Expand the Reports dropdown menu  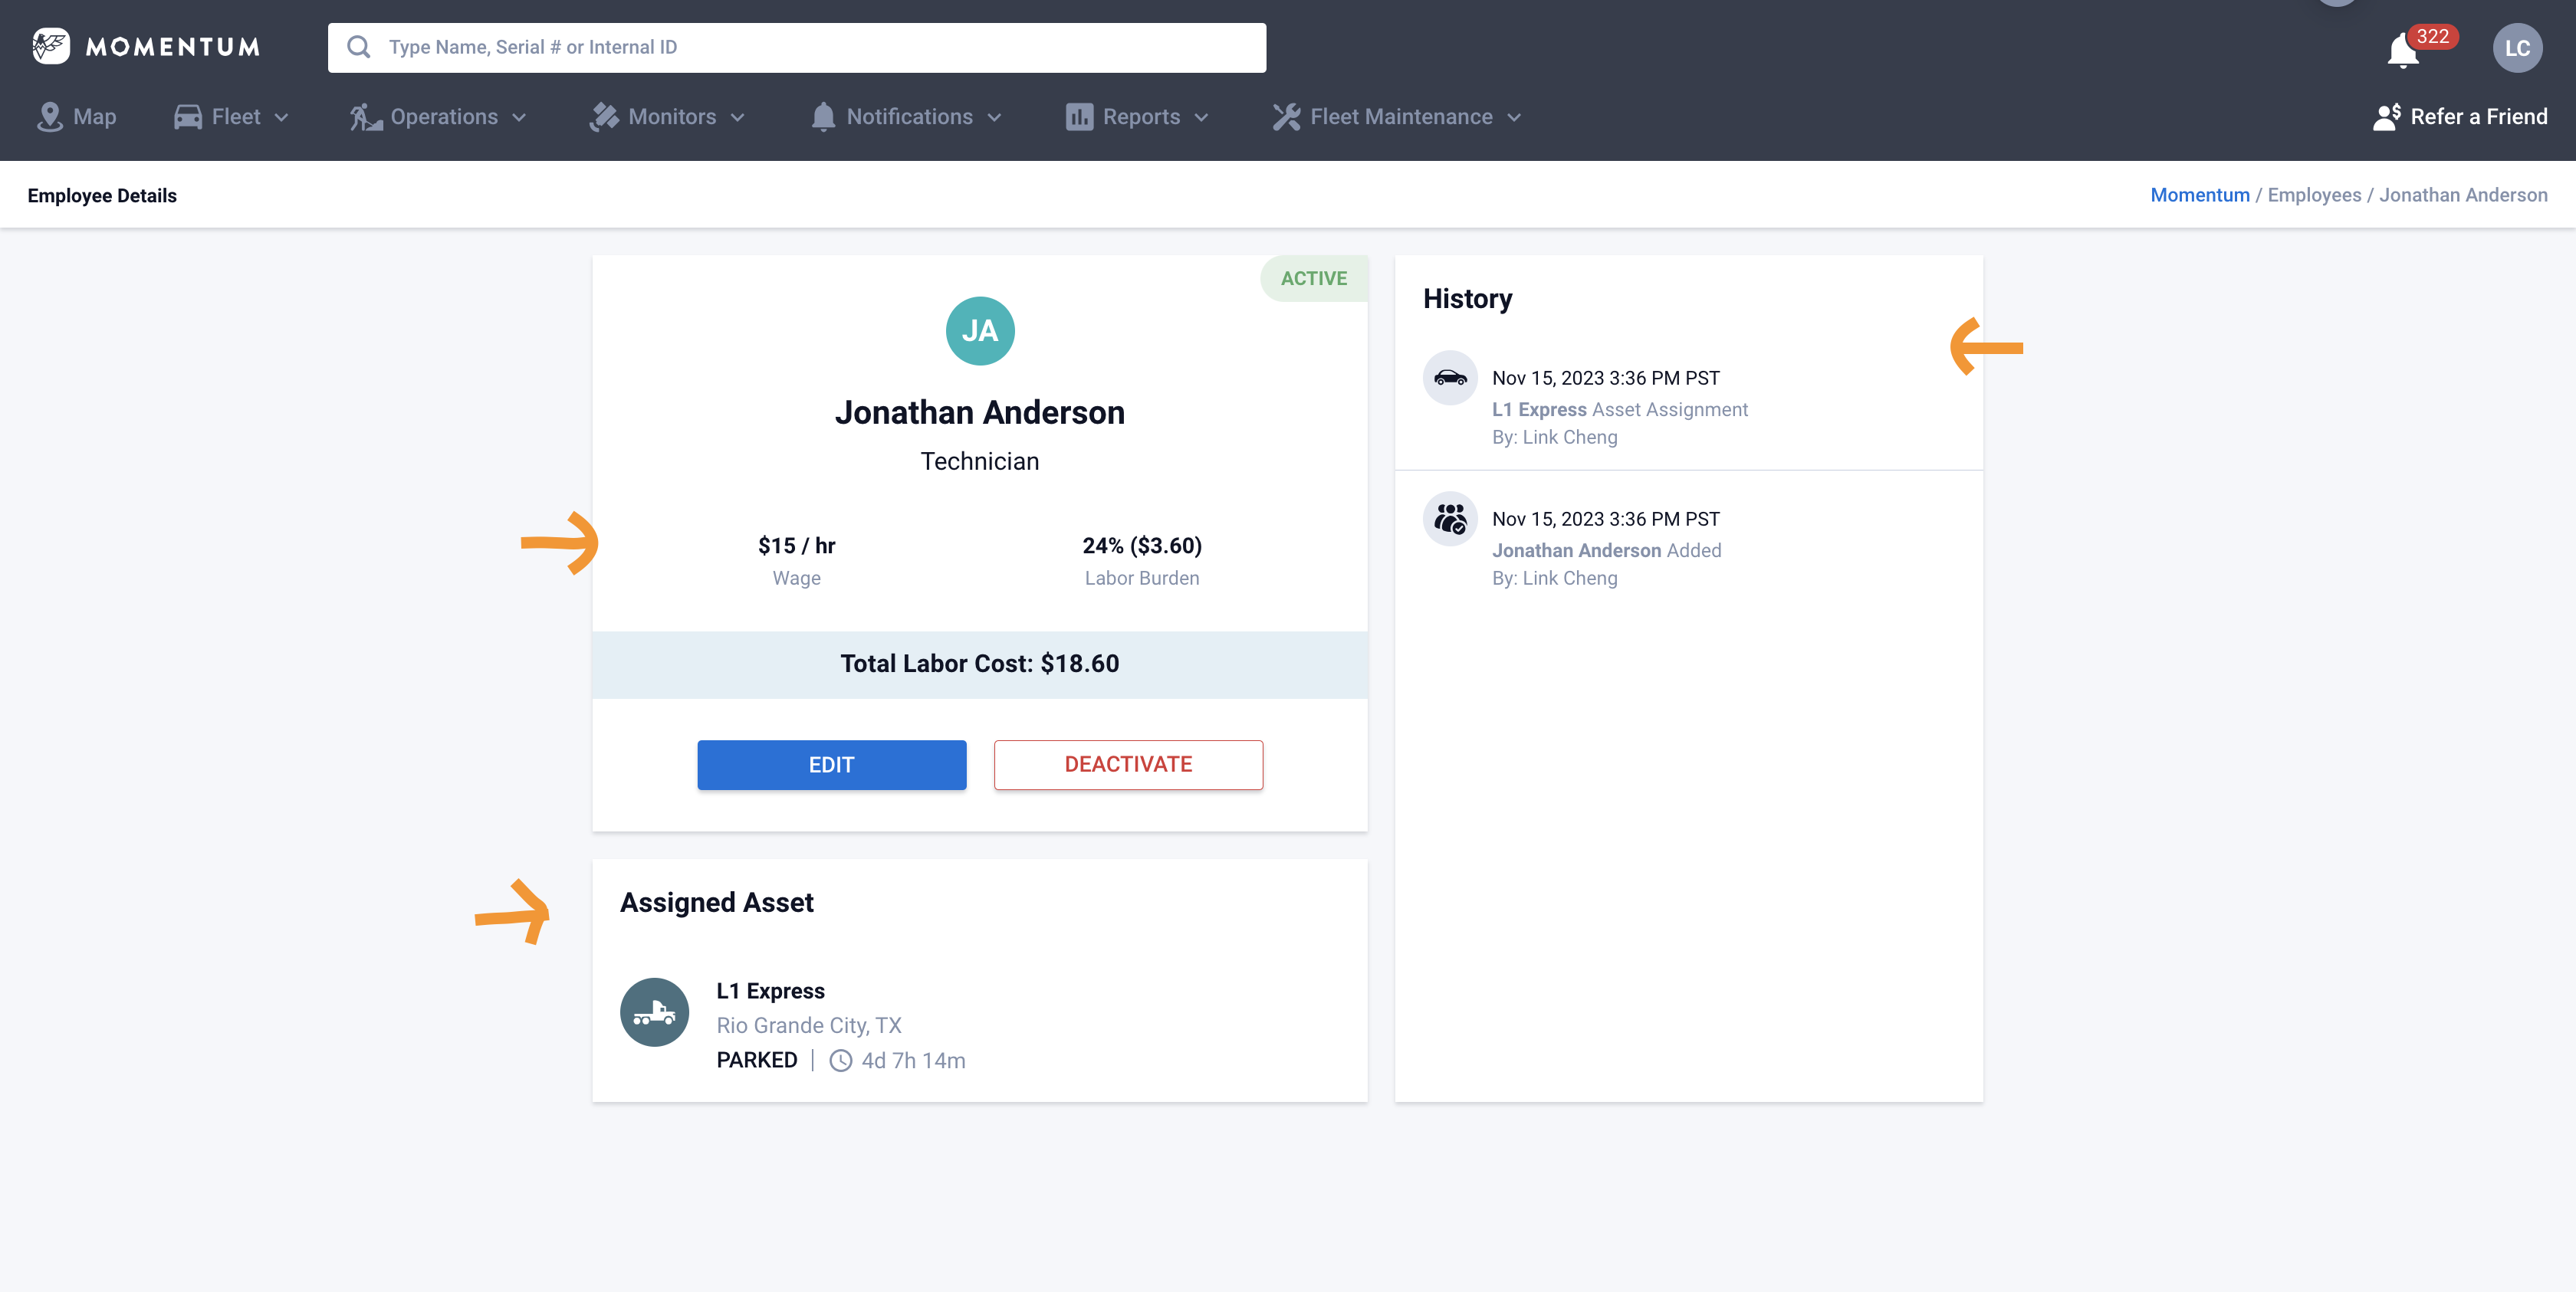click(x=1137, y=117)
